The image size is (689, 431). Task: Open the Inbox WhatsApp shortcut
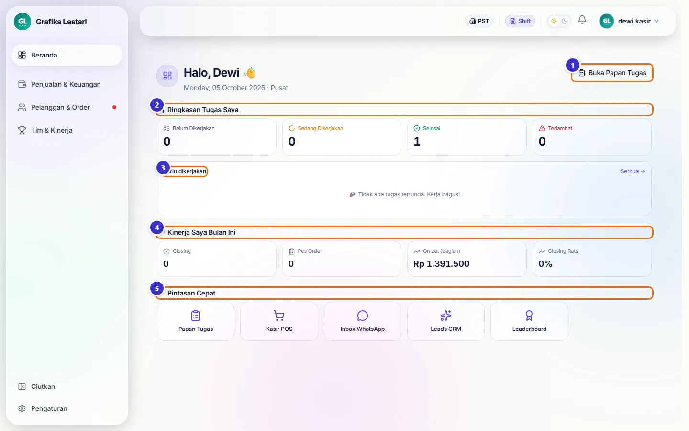click(363, 321)
